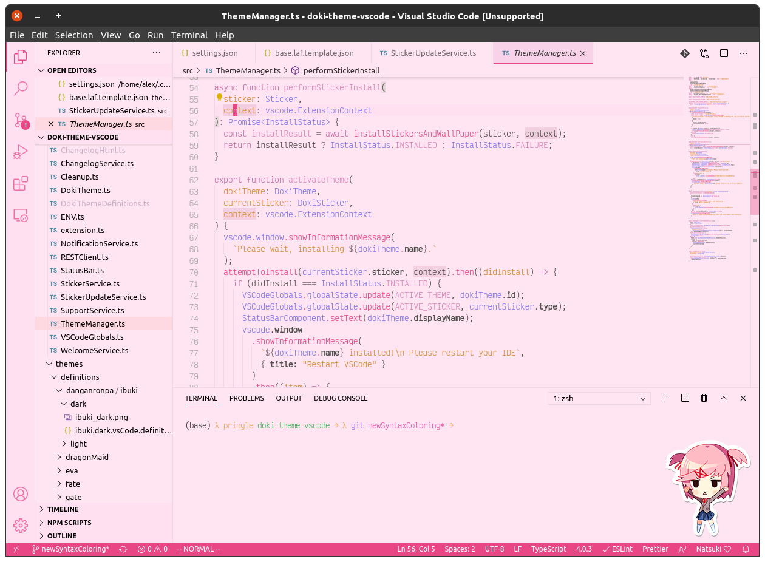Expand the Timeline section

click(x=104, y=509)
